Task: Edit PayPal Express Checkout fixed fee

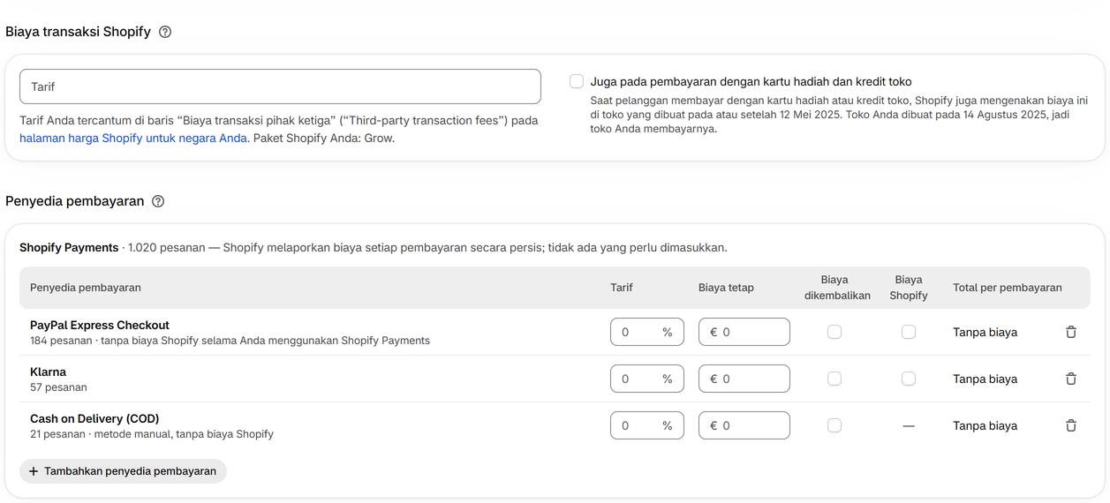Action: click(744, 332)
